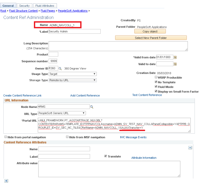Image resolution: width=207 pixels, height=186 pixels.
Task: Click the Copy object button
Action: [150, 31]
